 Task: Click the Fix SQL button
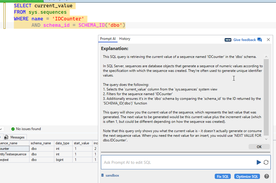pos(223,176)
